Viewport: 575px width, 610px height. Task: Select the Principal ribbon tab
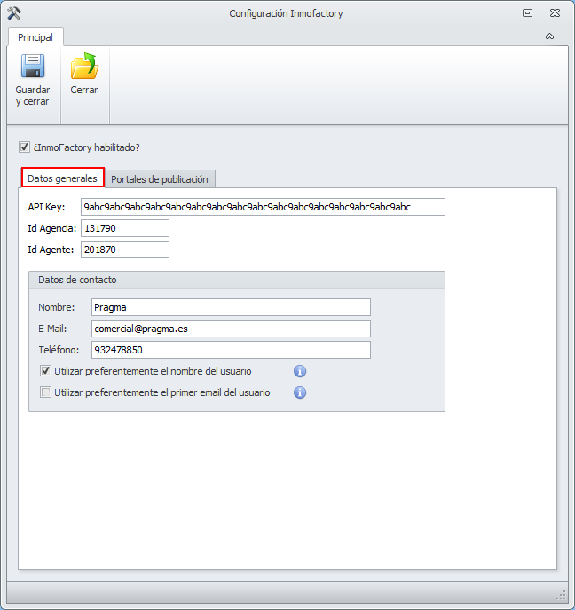[x=35, y=37]
